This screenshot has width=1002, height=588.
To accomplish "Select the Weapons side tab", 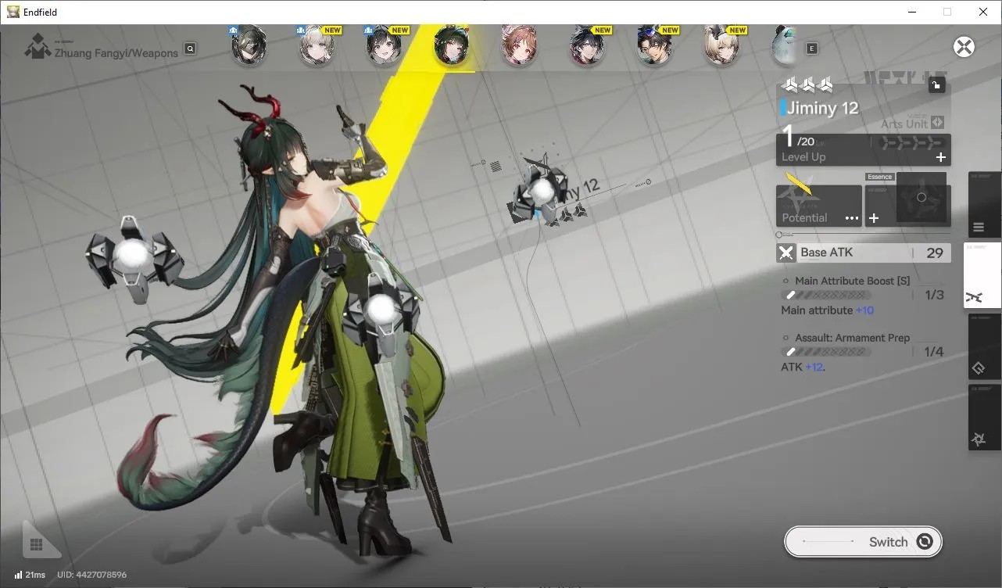I will point(982,275).
